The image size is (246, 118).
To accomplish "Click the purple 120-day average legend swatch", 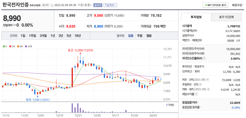I will coord(26,46).
